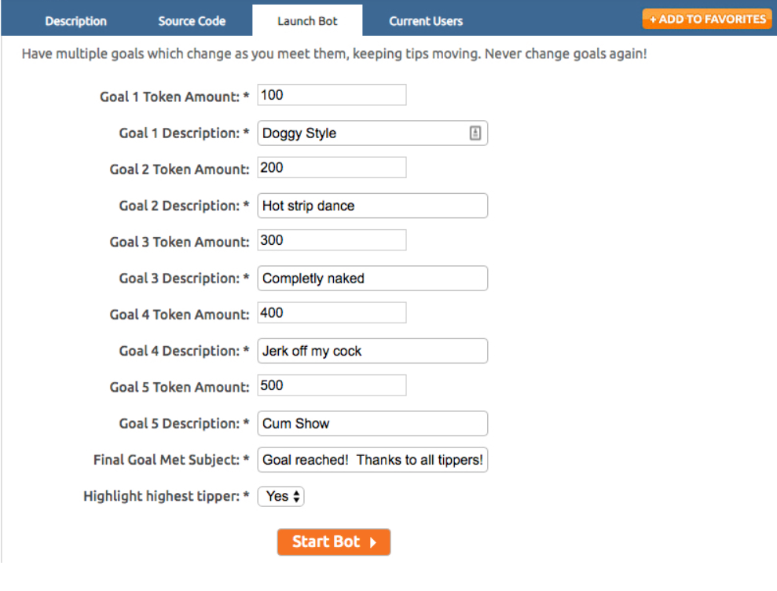Screen dimensions: 777x591
Task: Open the Highlight highest tipper dropdown
Action: pyautogui.click(x=280, y=496)
